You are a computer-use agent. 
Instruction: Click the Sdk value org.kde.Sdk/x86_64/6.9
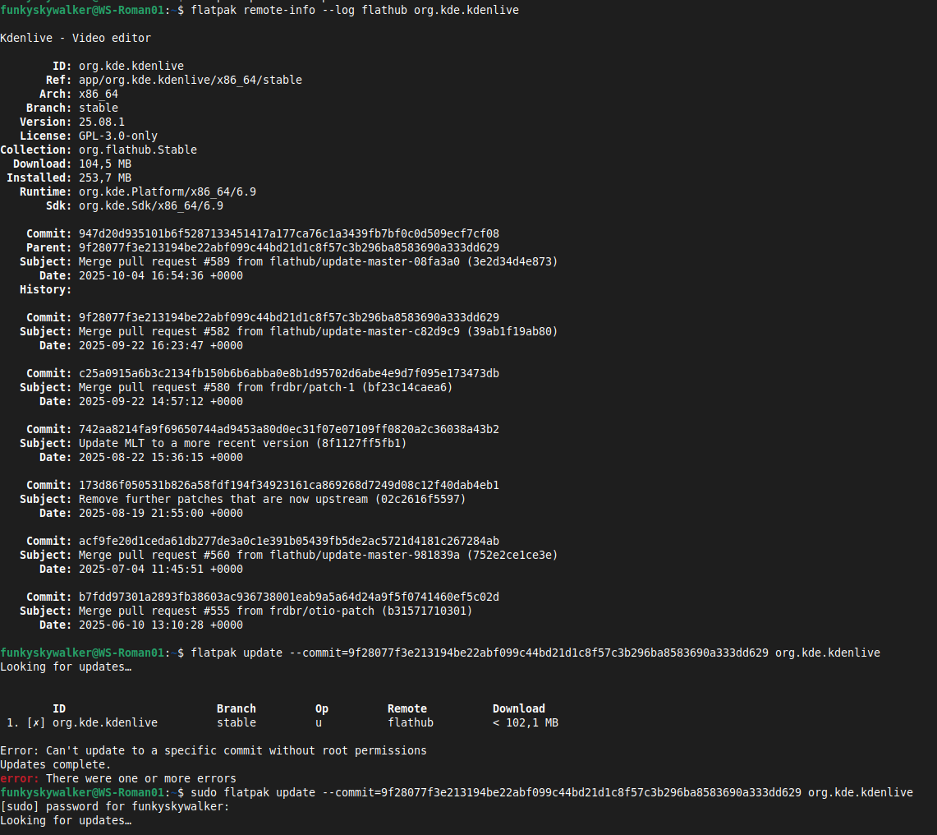[x=150, y=205]
